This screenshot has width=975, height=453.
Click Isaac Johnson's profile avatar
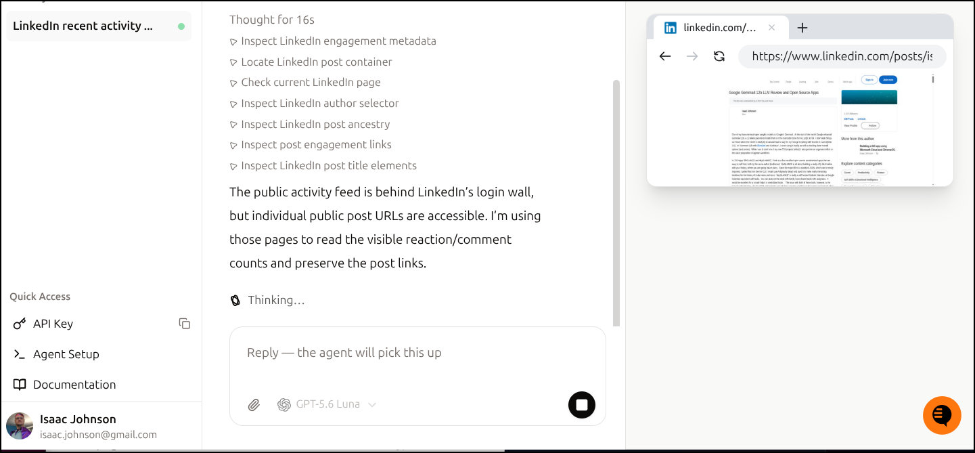click(20, 426)
